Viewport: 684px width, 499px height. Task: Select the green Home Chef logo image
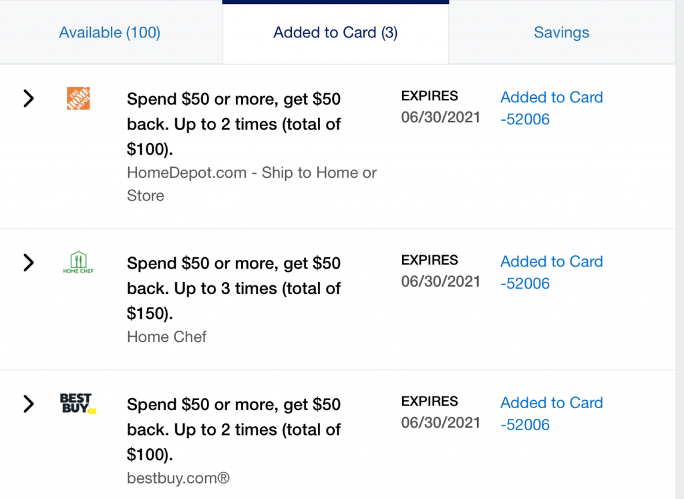coord(78,263)
